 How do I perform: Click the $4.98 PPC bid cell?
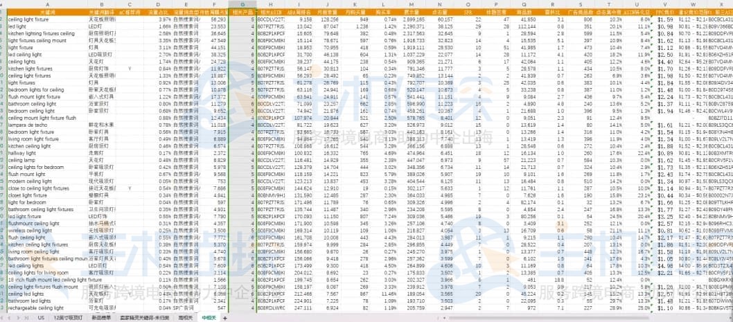[x=664, y=265]
